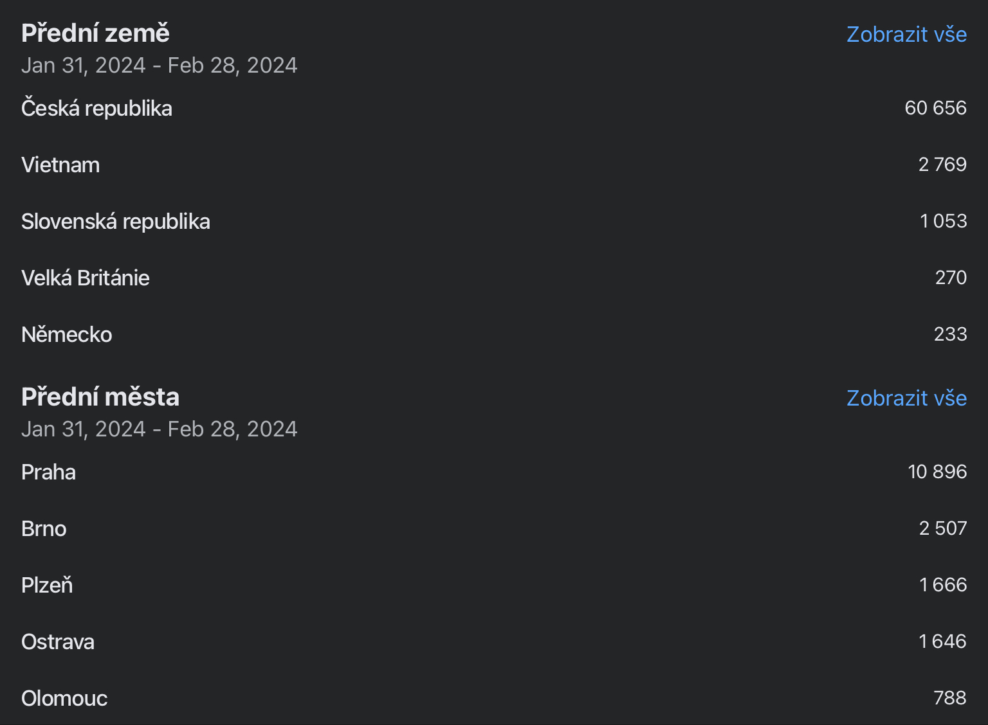Select the Olomouc city row

point(494,698)
